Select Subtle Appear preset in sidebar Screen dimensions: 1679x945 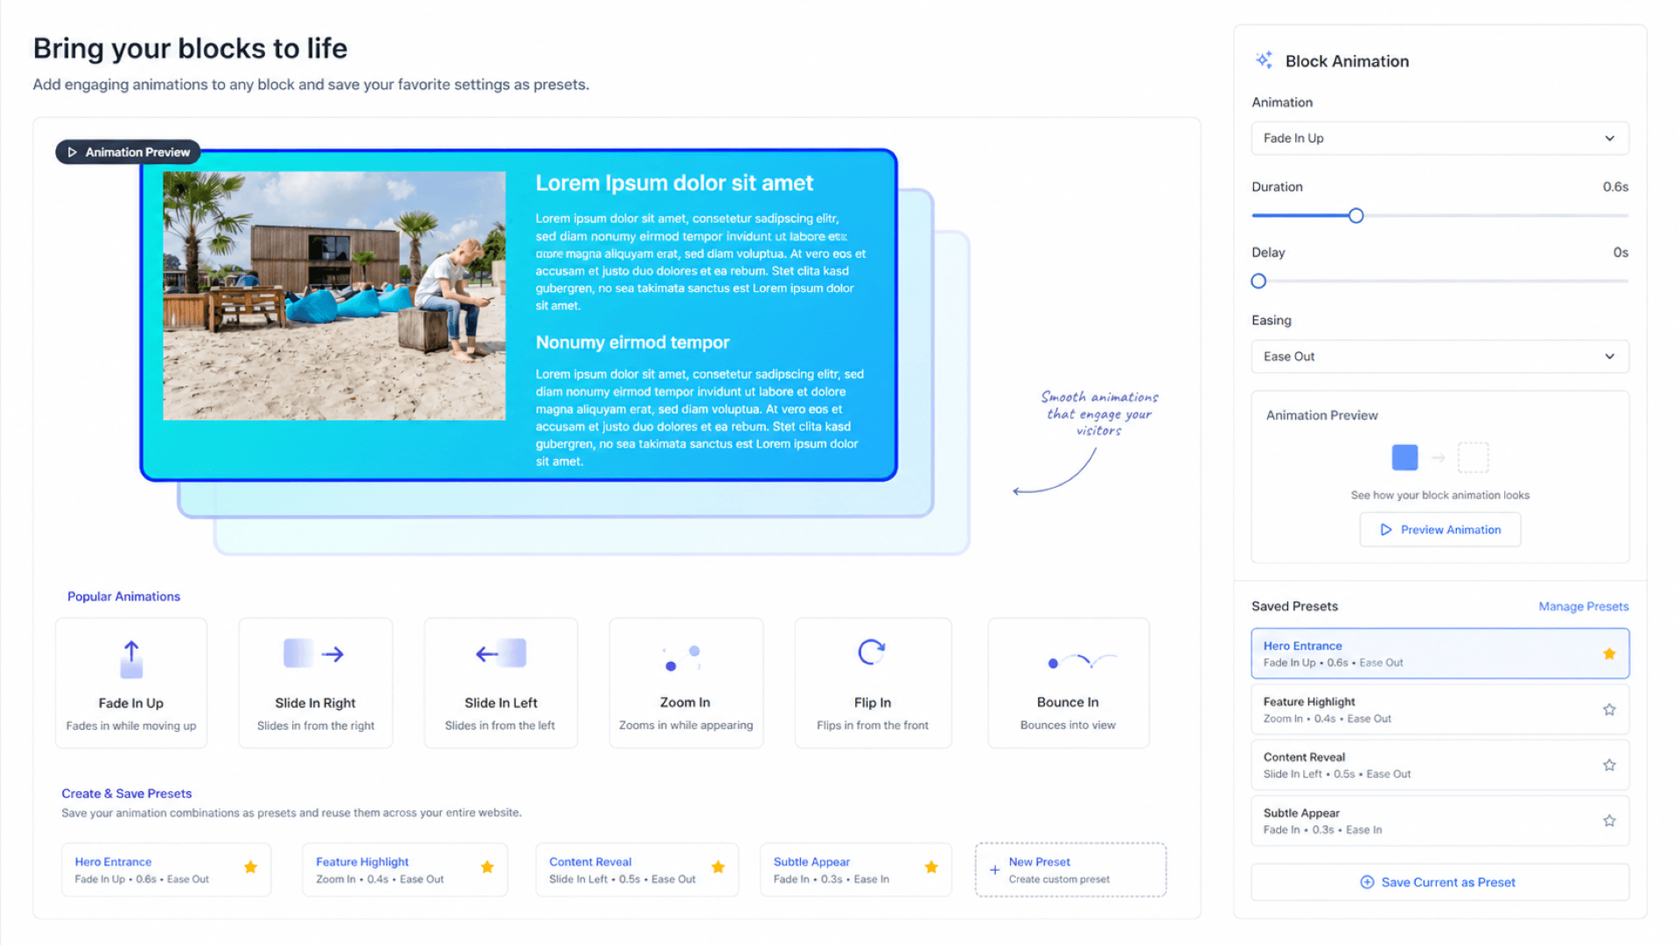[1439, 821]
